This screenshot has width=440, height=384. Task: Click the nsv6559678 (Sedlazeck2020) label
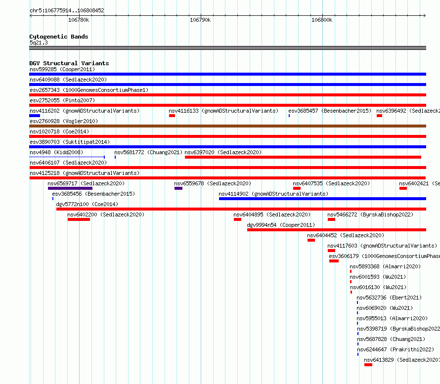tap(213, 183)
